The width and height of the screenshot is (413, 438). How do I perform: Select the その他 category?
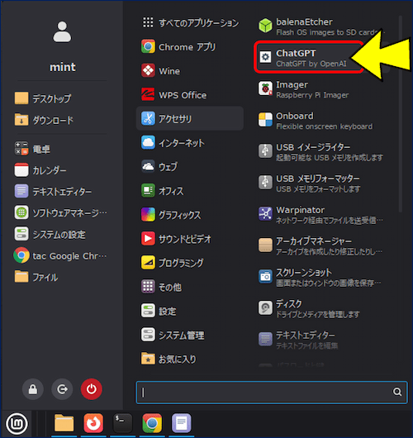(190, 287)
